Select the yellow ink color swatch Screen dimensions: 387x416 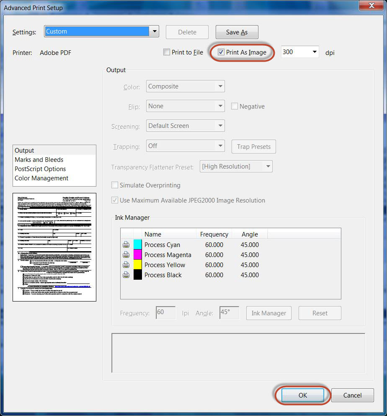tap(137, 265)
